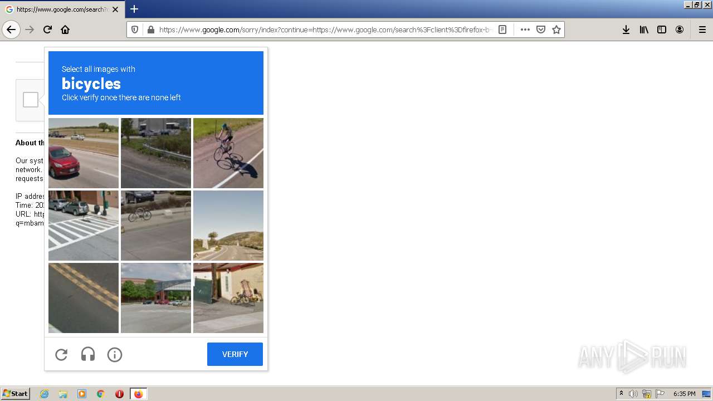Screen dimensions: 713x401
Task: Select the Google search tab
Action: pos(62,9)
